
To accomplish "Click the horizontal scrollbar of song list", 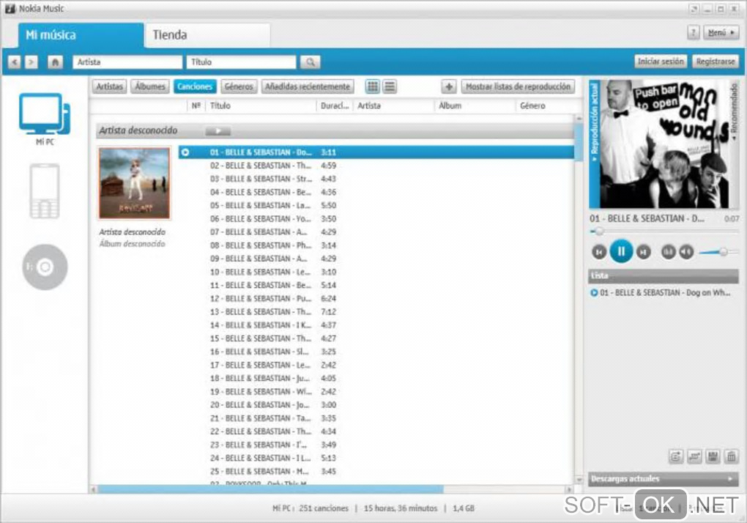I will (x=270, y=489).
